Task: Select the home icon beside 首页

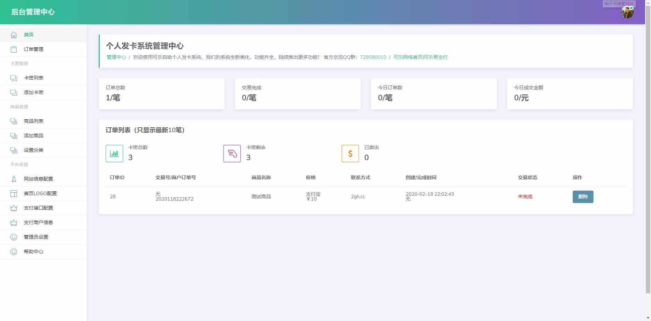Action: (x=14, y=34)
